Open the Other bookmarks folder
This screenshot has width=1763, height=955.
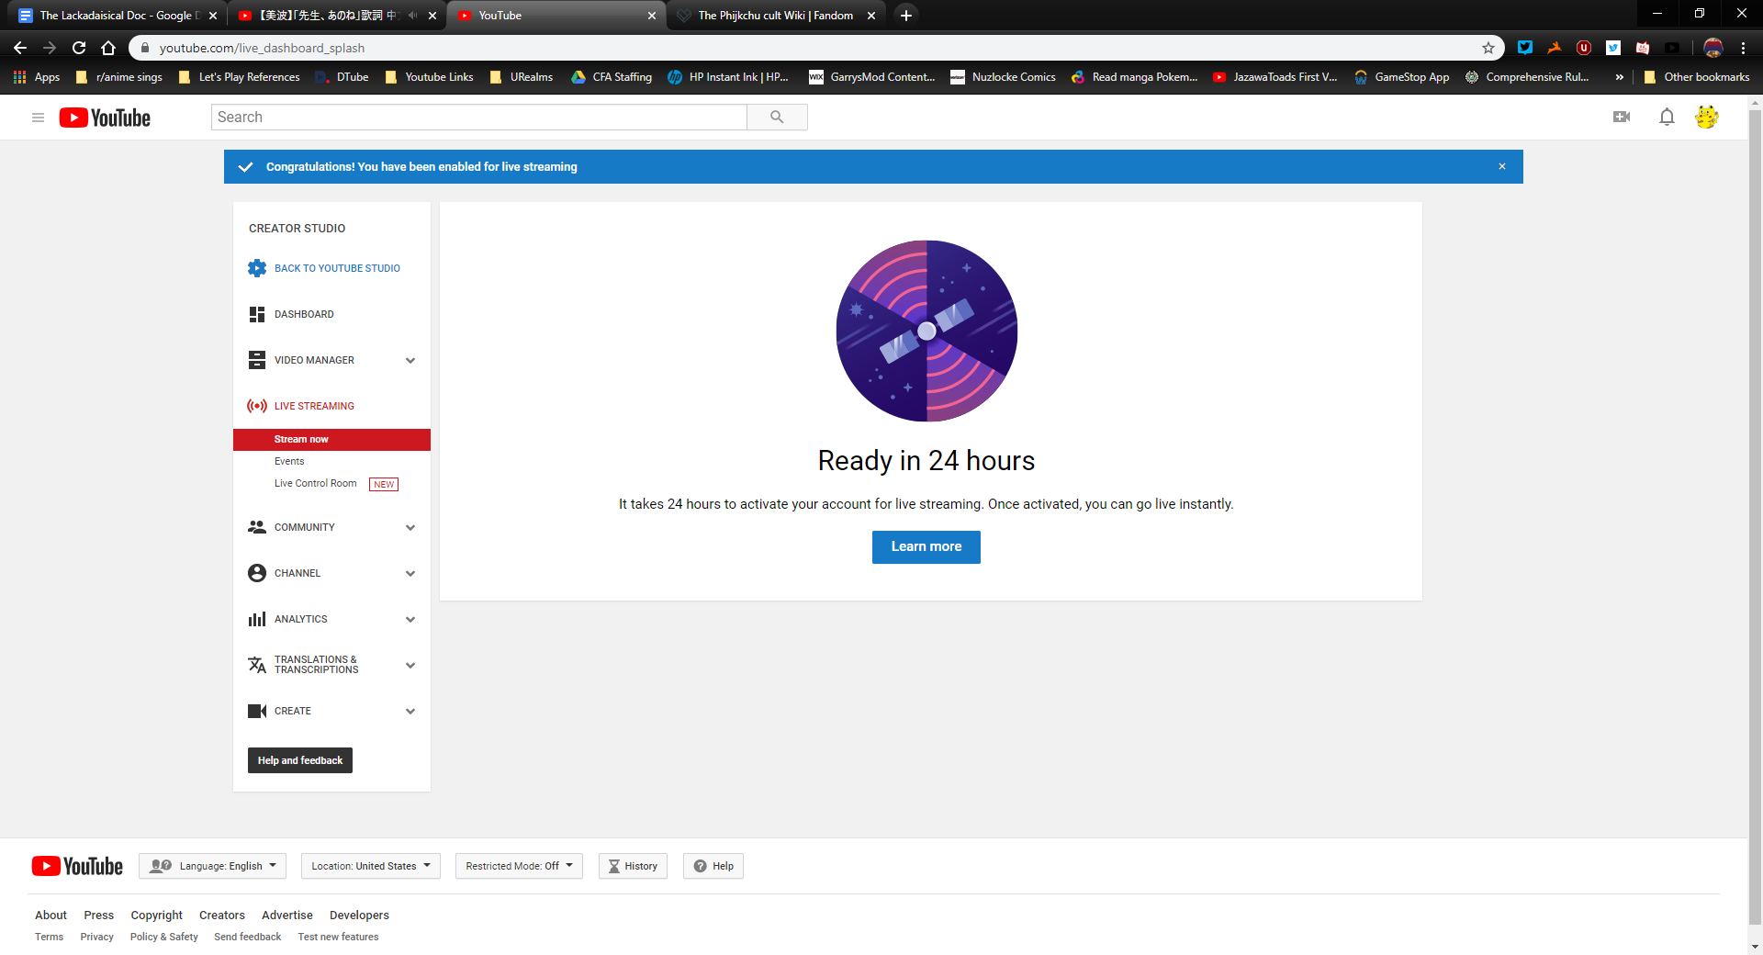point(1697,77)
